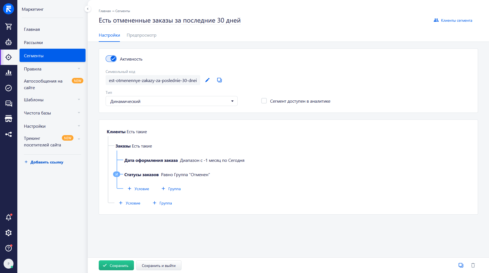Image resolution: width=489 pixels, height=273 pixels.
Task: Expand the Правила menu arrow
Action: tap(79, 69)
